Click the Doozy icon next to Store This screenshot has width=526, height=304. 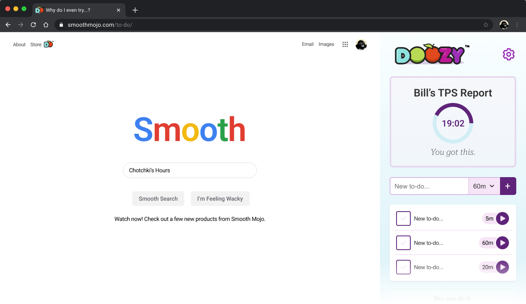point(48,44)
